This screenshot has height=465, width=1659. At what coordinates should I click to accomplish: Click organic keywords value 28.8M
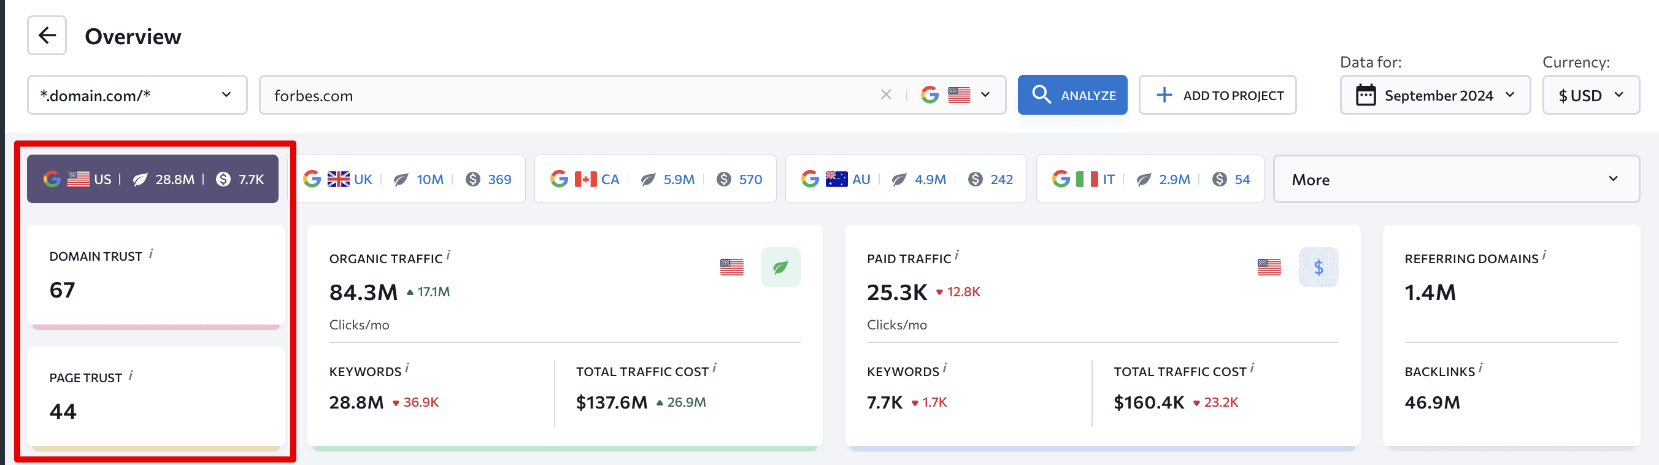[356, 402]
